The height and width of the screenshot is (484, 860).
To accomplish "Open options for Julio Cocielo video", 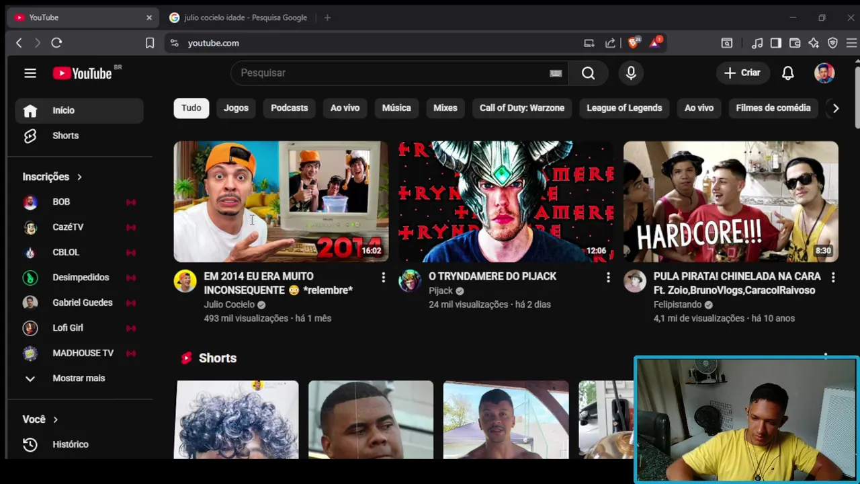I will click(383, 277).
